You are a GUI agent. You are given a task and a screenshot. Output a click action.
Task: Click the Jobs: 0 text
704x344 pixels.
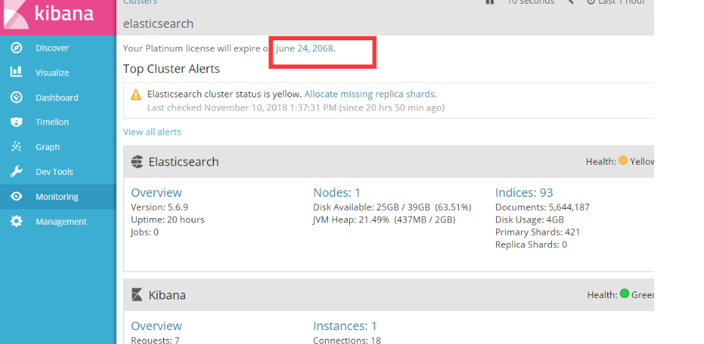coord(145,232)
